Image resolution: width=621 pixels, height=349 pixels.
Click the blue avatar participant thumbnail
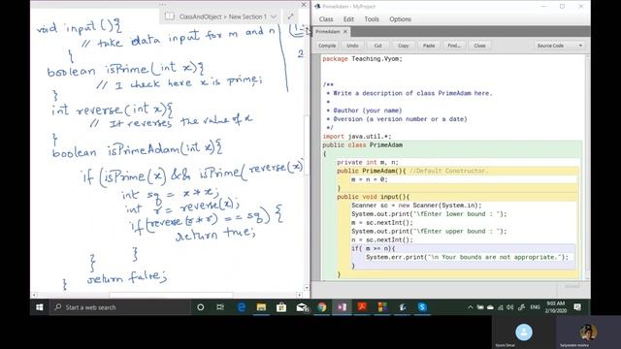tap(524, 333)
